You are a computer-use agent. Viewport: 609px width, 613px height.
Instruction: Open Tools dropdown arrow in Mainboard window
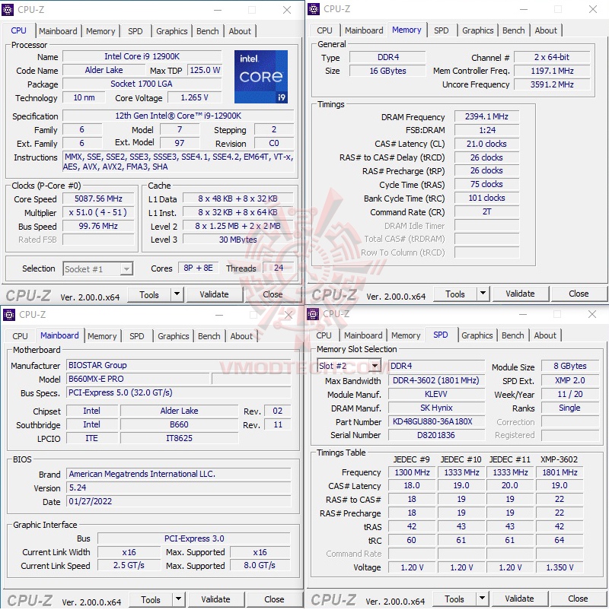(178, 599)
